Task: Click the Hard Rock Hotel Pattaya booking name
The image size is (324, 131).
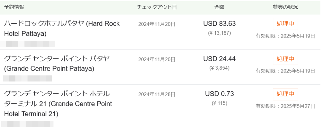Action: [x=62, y=28]
